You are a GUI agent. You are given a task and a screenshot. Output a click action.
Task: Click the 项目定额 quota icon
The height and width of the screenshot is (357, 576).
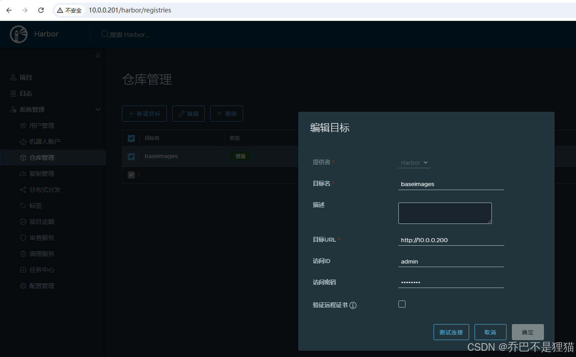[23, 222]
